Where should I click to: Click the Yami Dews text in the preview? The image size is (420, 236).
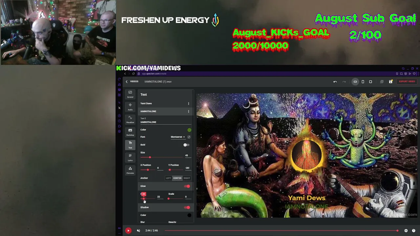click(307, 198)
